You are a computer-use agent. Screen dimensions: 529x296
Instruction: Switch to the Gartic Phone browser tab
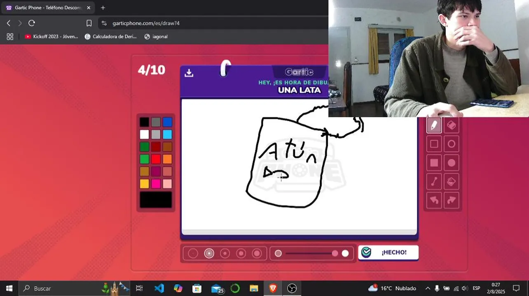tap(48, 8)
